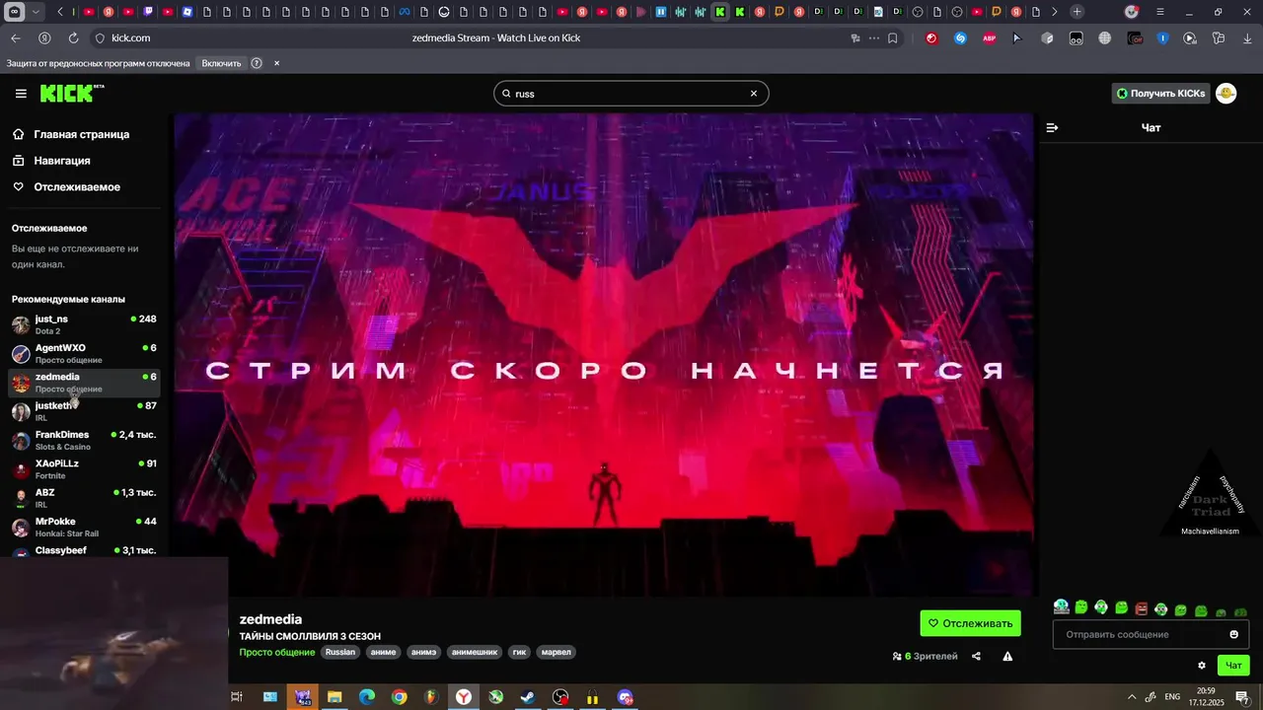Open Отслеживаемое in the sidebar menu

77,187
